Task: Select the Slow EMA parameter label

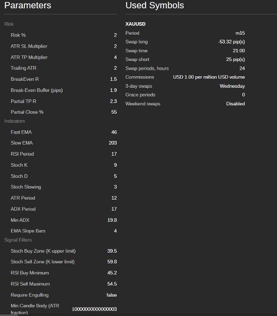Action: (x=22, y=143)
